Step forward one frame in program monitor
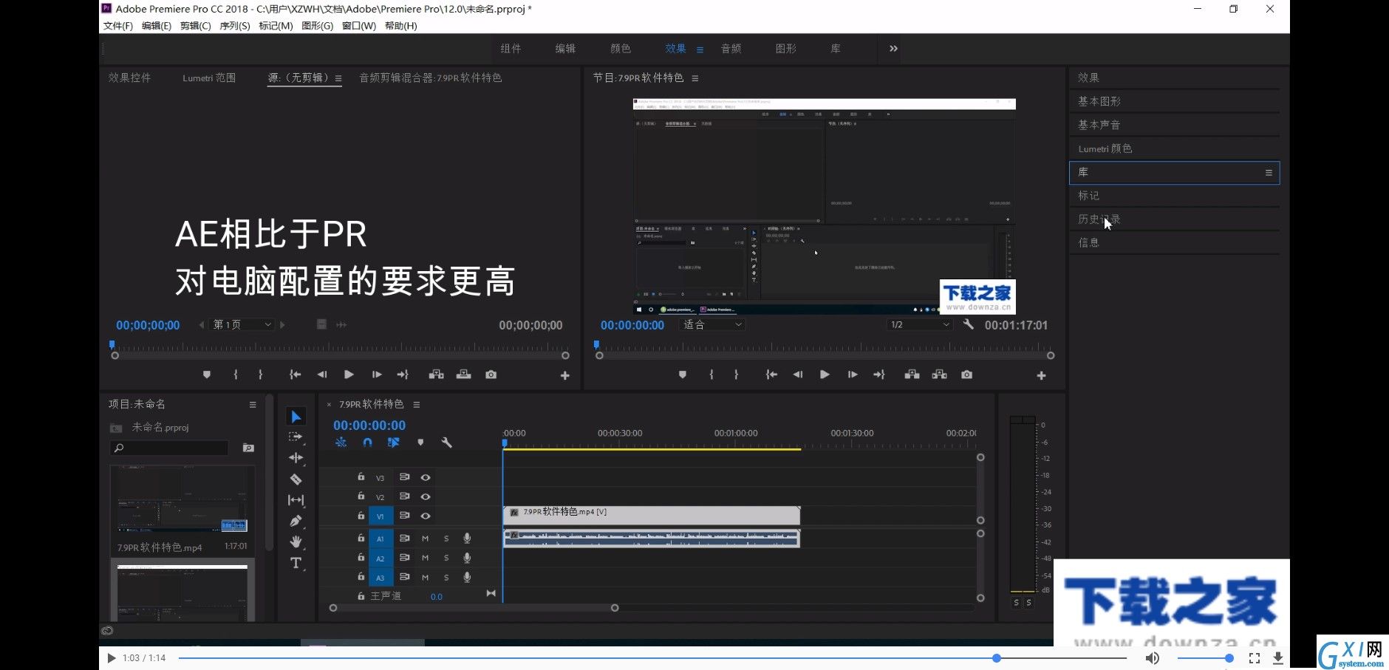The width and height of the screenshot is (1389, 670). pyautogui.click(x=852, y=375)
